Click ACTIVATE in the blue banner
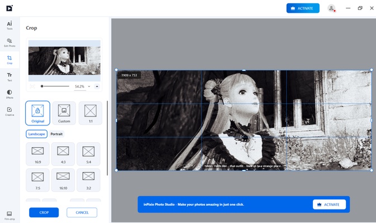Viewport: 376px width, 223px height. pos(329,205)
